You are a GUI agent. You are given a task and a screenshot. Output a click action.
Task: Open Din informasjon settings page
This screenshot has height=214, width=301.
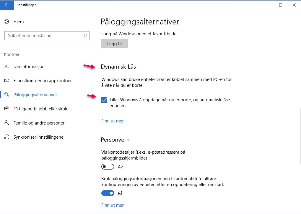(29, 67)
